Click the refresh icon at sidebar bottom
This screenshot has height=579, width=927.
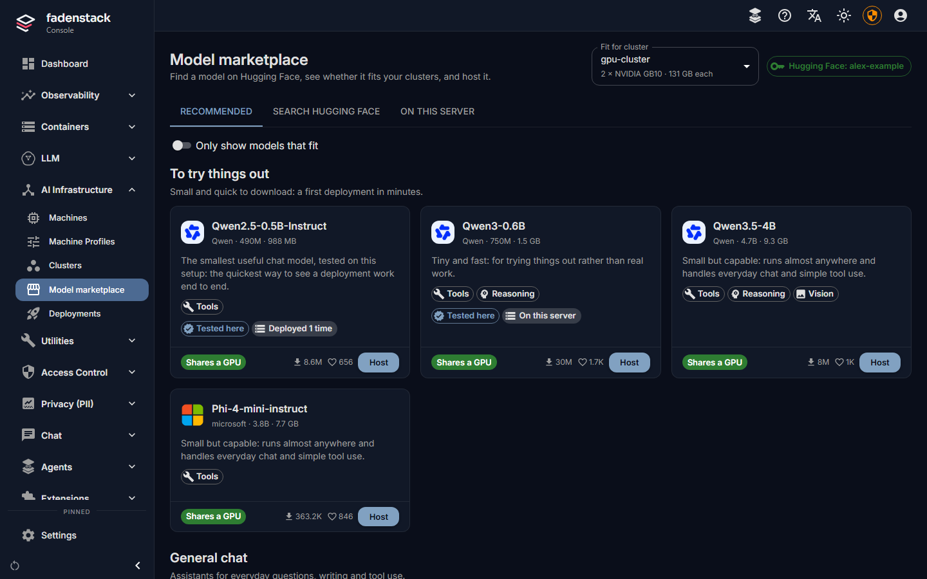point(15,565)
